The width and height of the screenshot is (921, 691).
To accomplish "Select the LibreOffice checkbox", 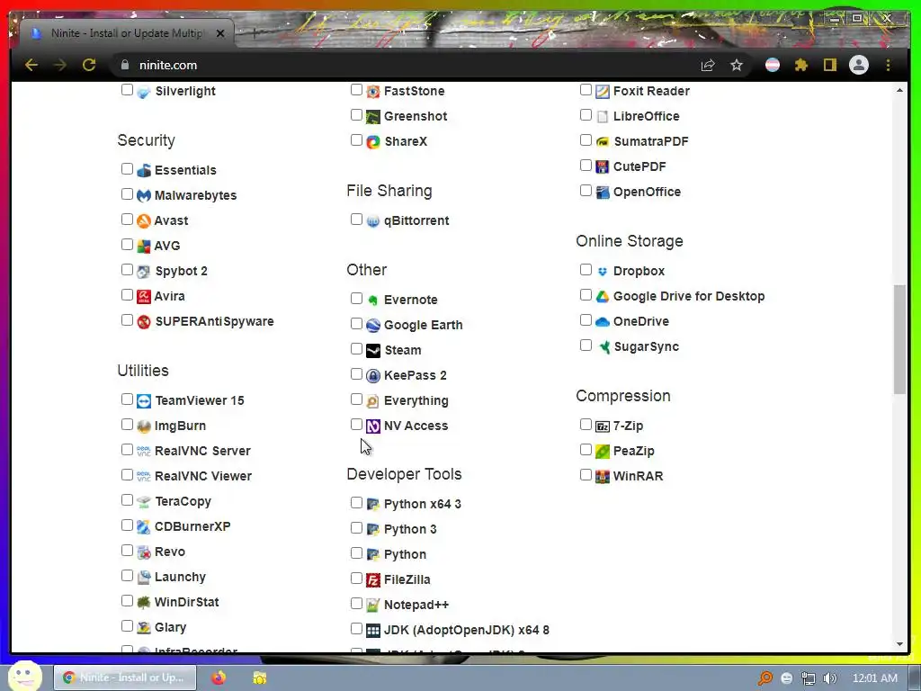I will click(585, 114).
